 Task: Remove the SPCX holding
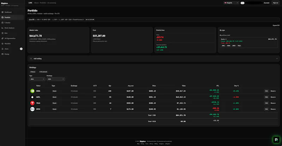(273, 109)
